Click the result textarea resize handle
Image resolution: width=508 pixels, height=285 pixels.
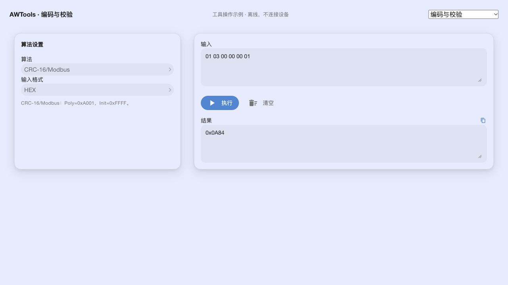tap(480, 156)
